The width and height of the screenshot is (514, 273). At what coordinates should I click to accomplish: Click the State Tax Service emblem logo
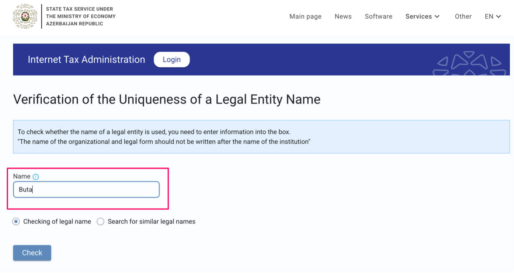(25, 17)
